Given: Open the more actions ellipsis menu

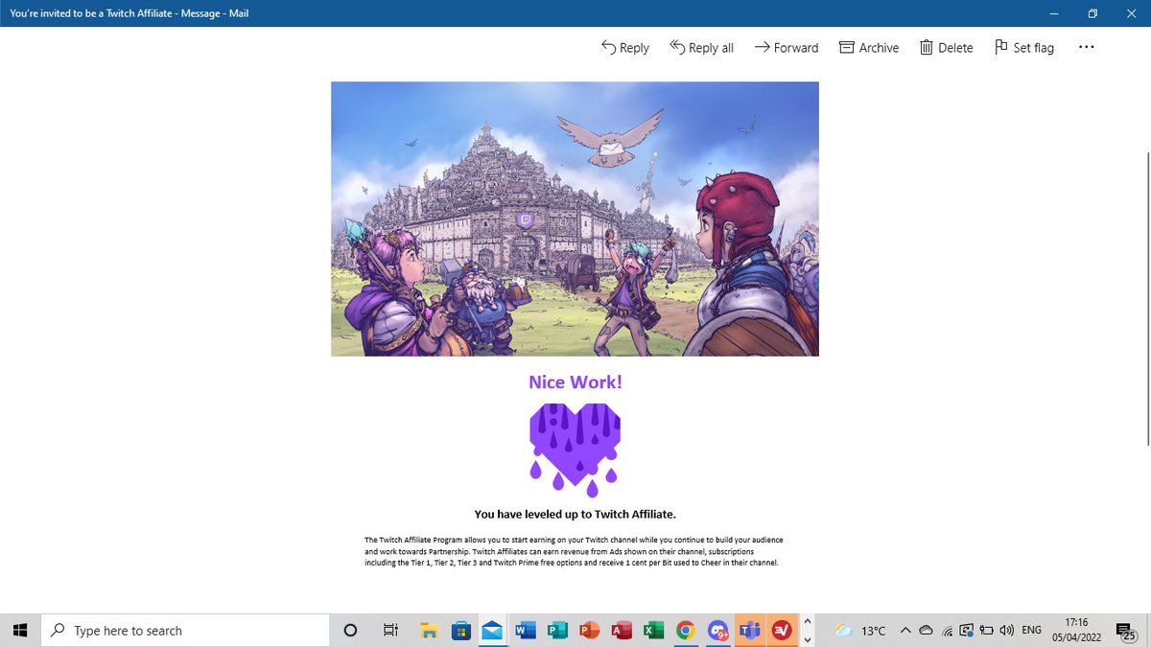Looking at the screenshot, I should 1086,47.
